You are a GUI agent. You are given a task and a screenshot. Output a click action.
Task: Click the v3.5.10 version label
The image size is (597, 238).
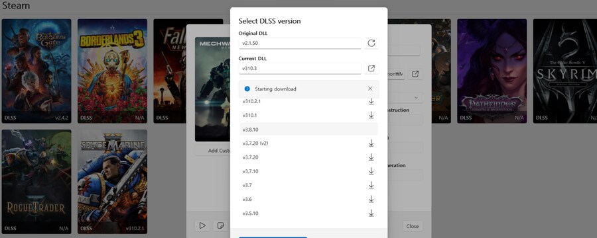point(251,214)
